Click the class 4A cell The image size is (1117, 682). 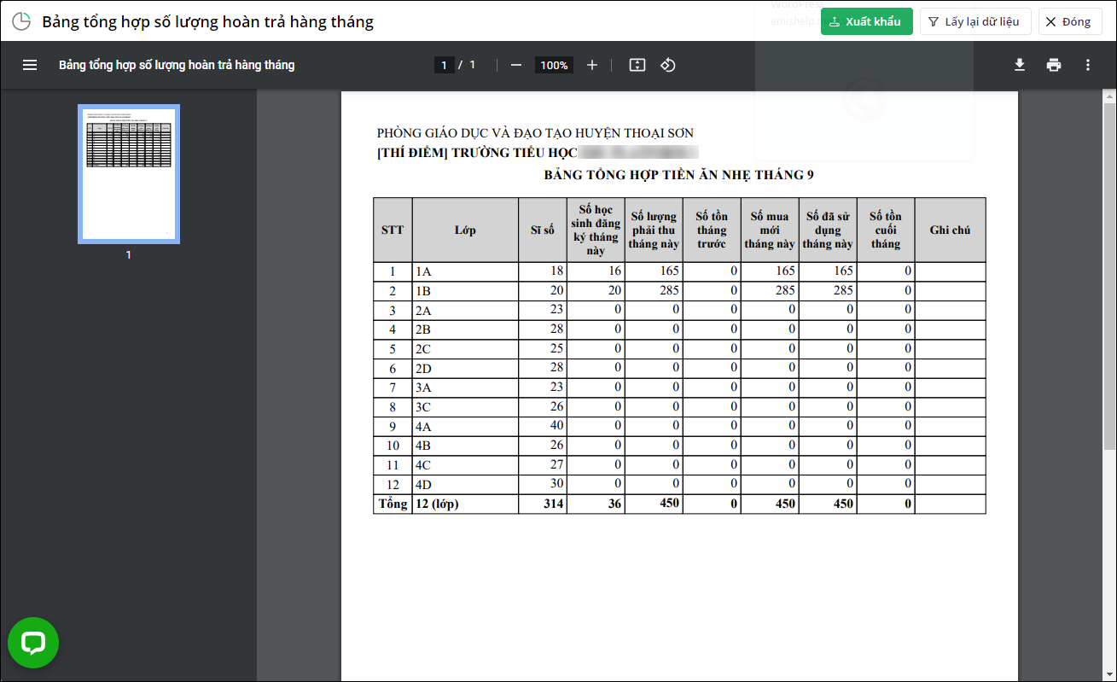pyautogui.click(x=465, y=426)
